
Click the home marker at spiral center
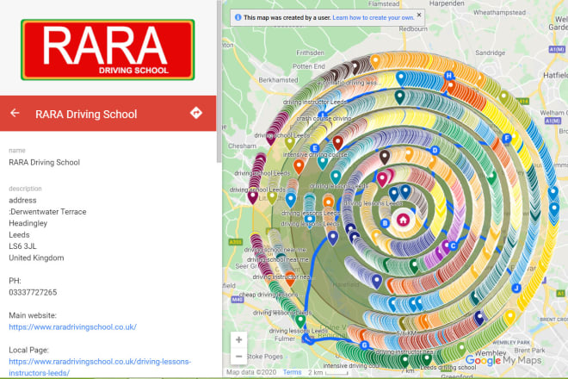tap(403, 219)
